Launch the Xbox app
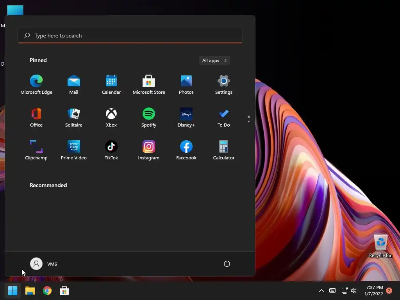This screenshot has height=300, width=400. click(x=111, y=117)
